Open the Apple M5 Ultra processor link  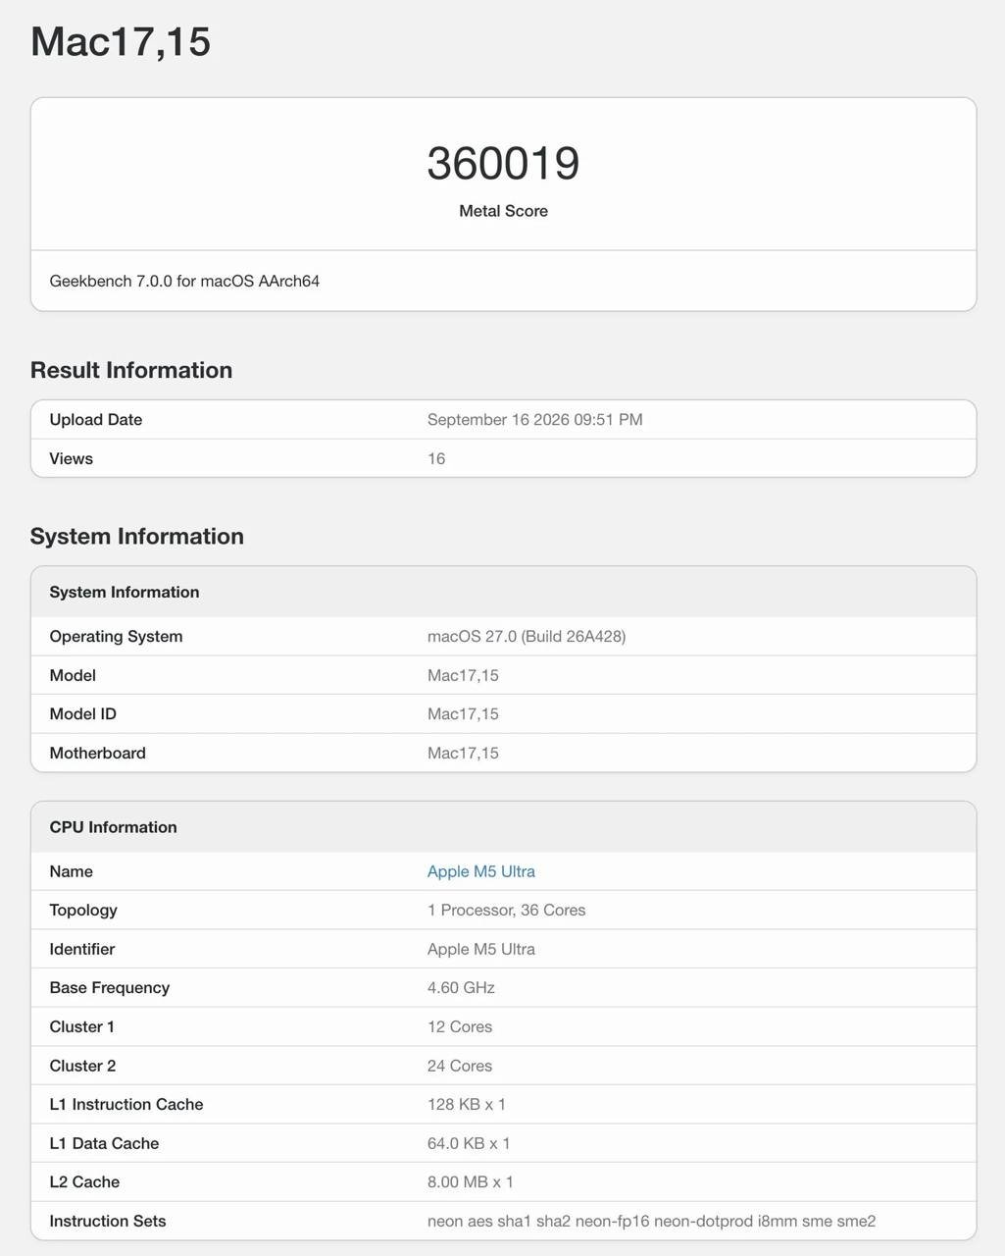[480, 871]
